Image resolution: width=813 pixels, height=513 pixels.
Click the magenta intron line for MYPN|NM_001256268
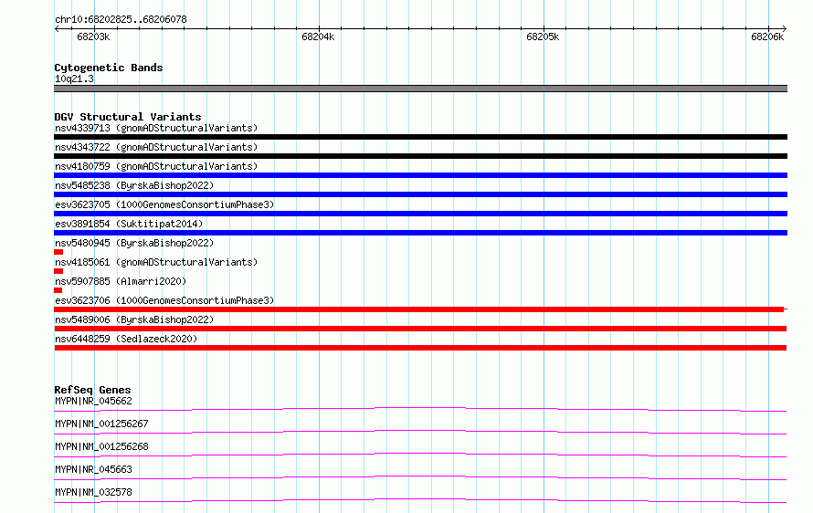tap(420, 455)
